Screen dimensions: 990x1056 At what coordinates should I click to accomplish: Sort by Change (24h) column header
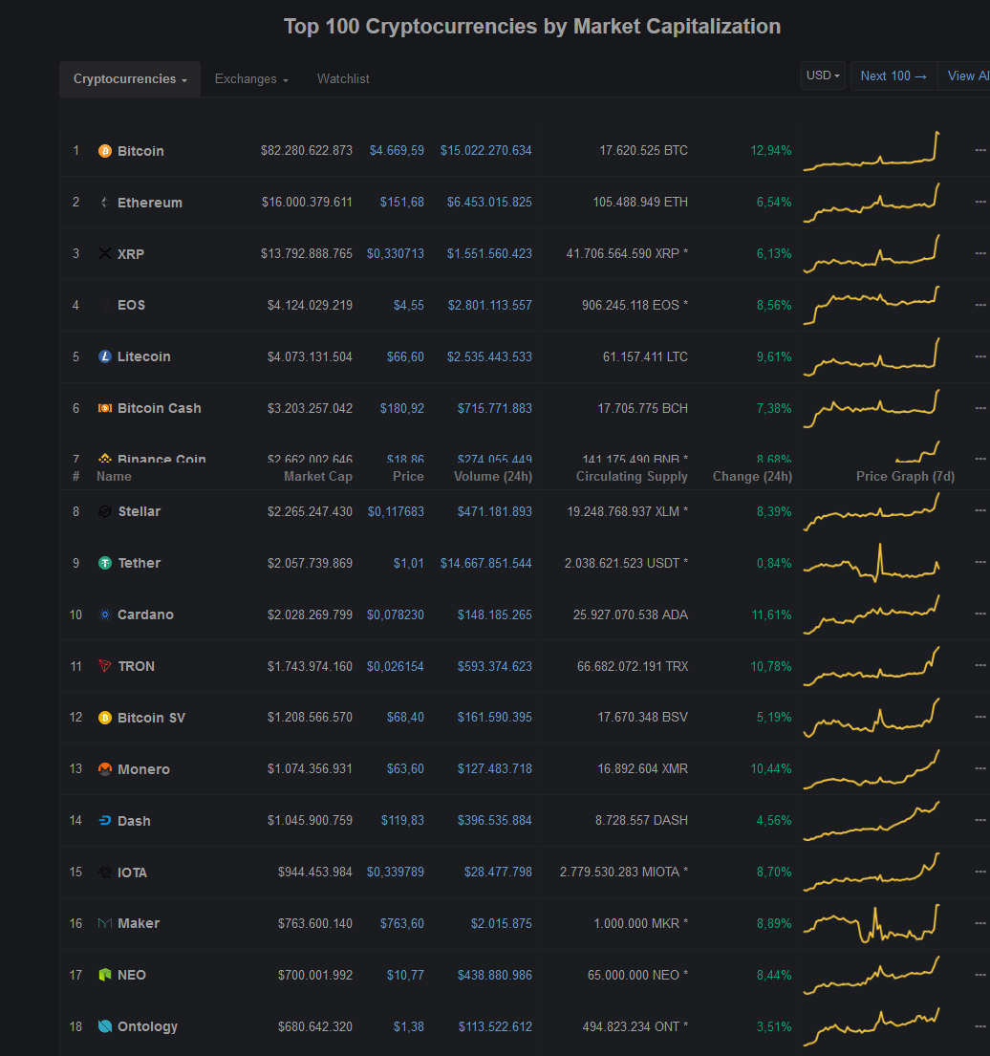tap(752, 476)
